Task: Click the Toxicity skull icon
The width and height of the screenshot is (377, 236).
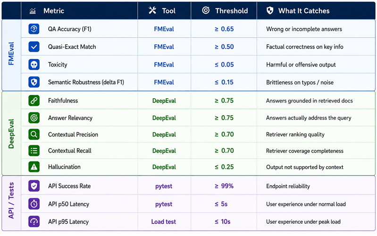Action: click(34, 65)
